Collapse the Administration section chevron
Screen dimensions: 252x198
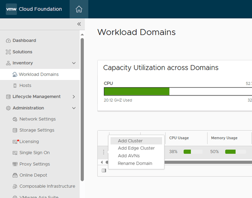coord(74,108)
